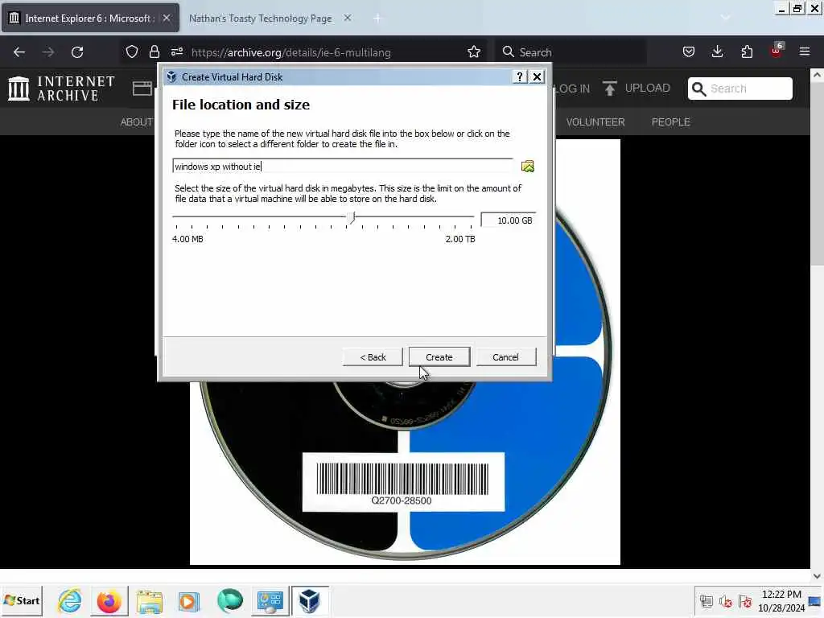The height and width of the screenshot is (618, 824).
Task: Click the folder icon to choose file location
Action: (x=527, y=167)
